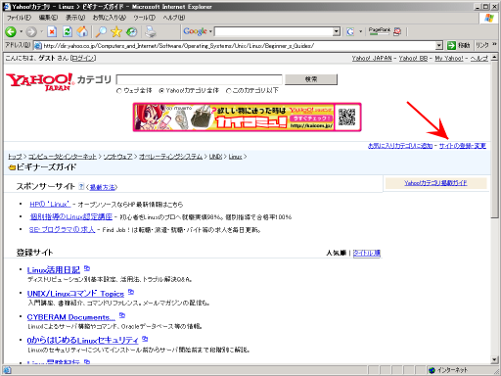Click the QR code in the banner

346,117
